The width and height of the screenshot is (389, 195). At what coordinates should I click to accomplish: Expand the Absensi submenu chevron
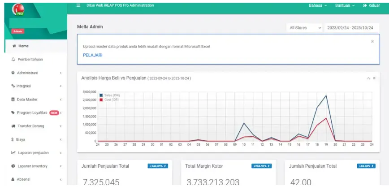(x=61, y=179)
